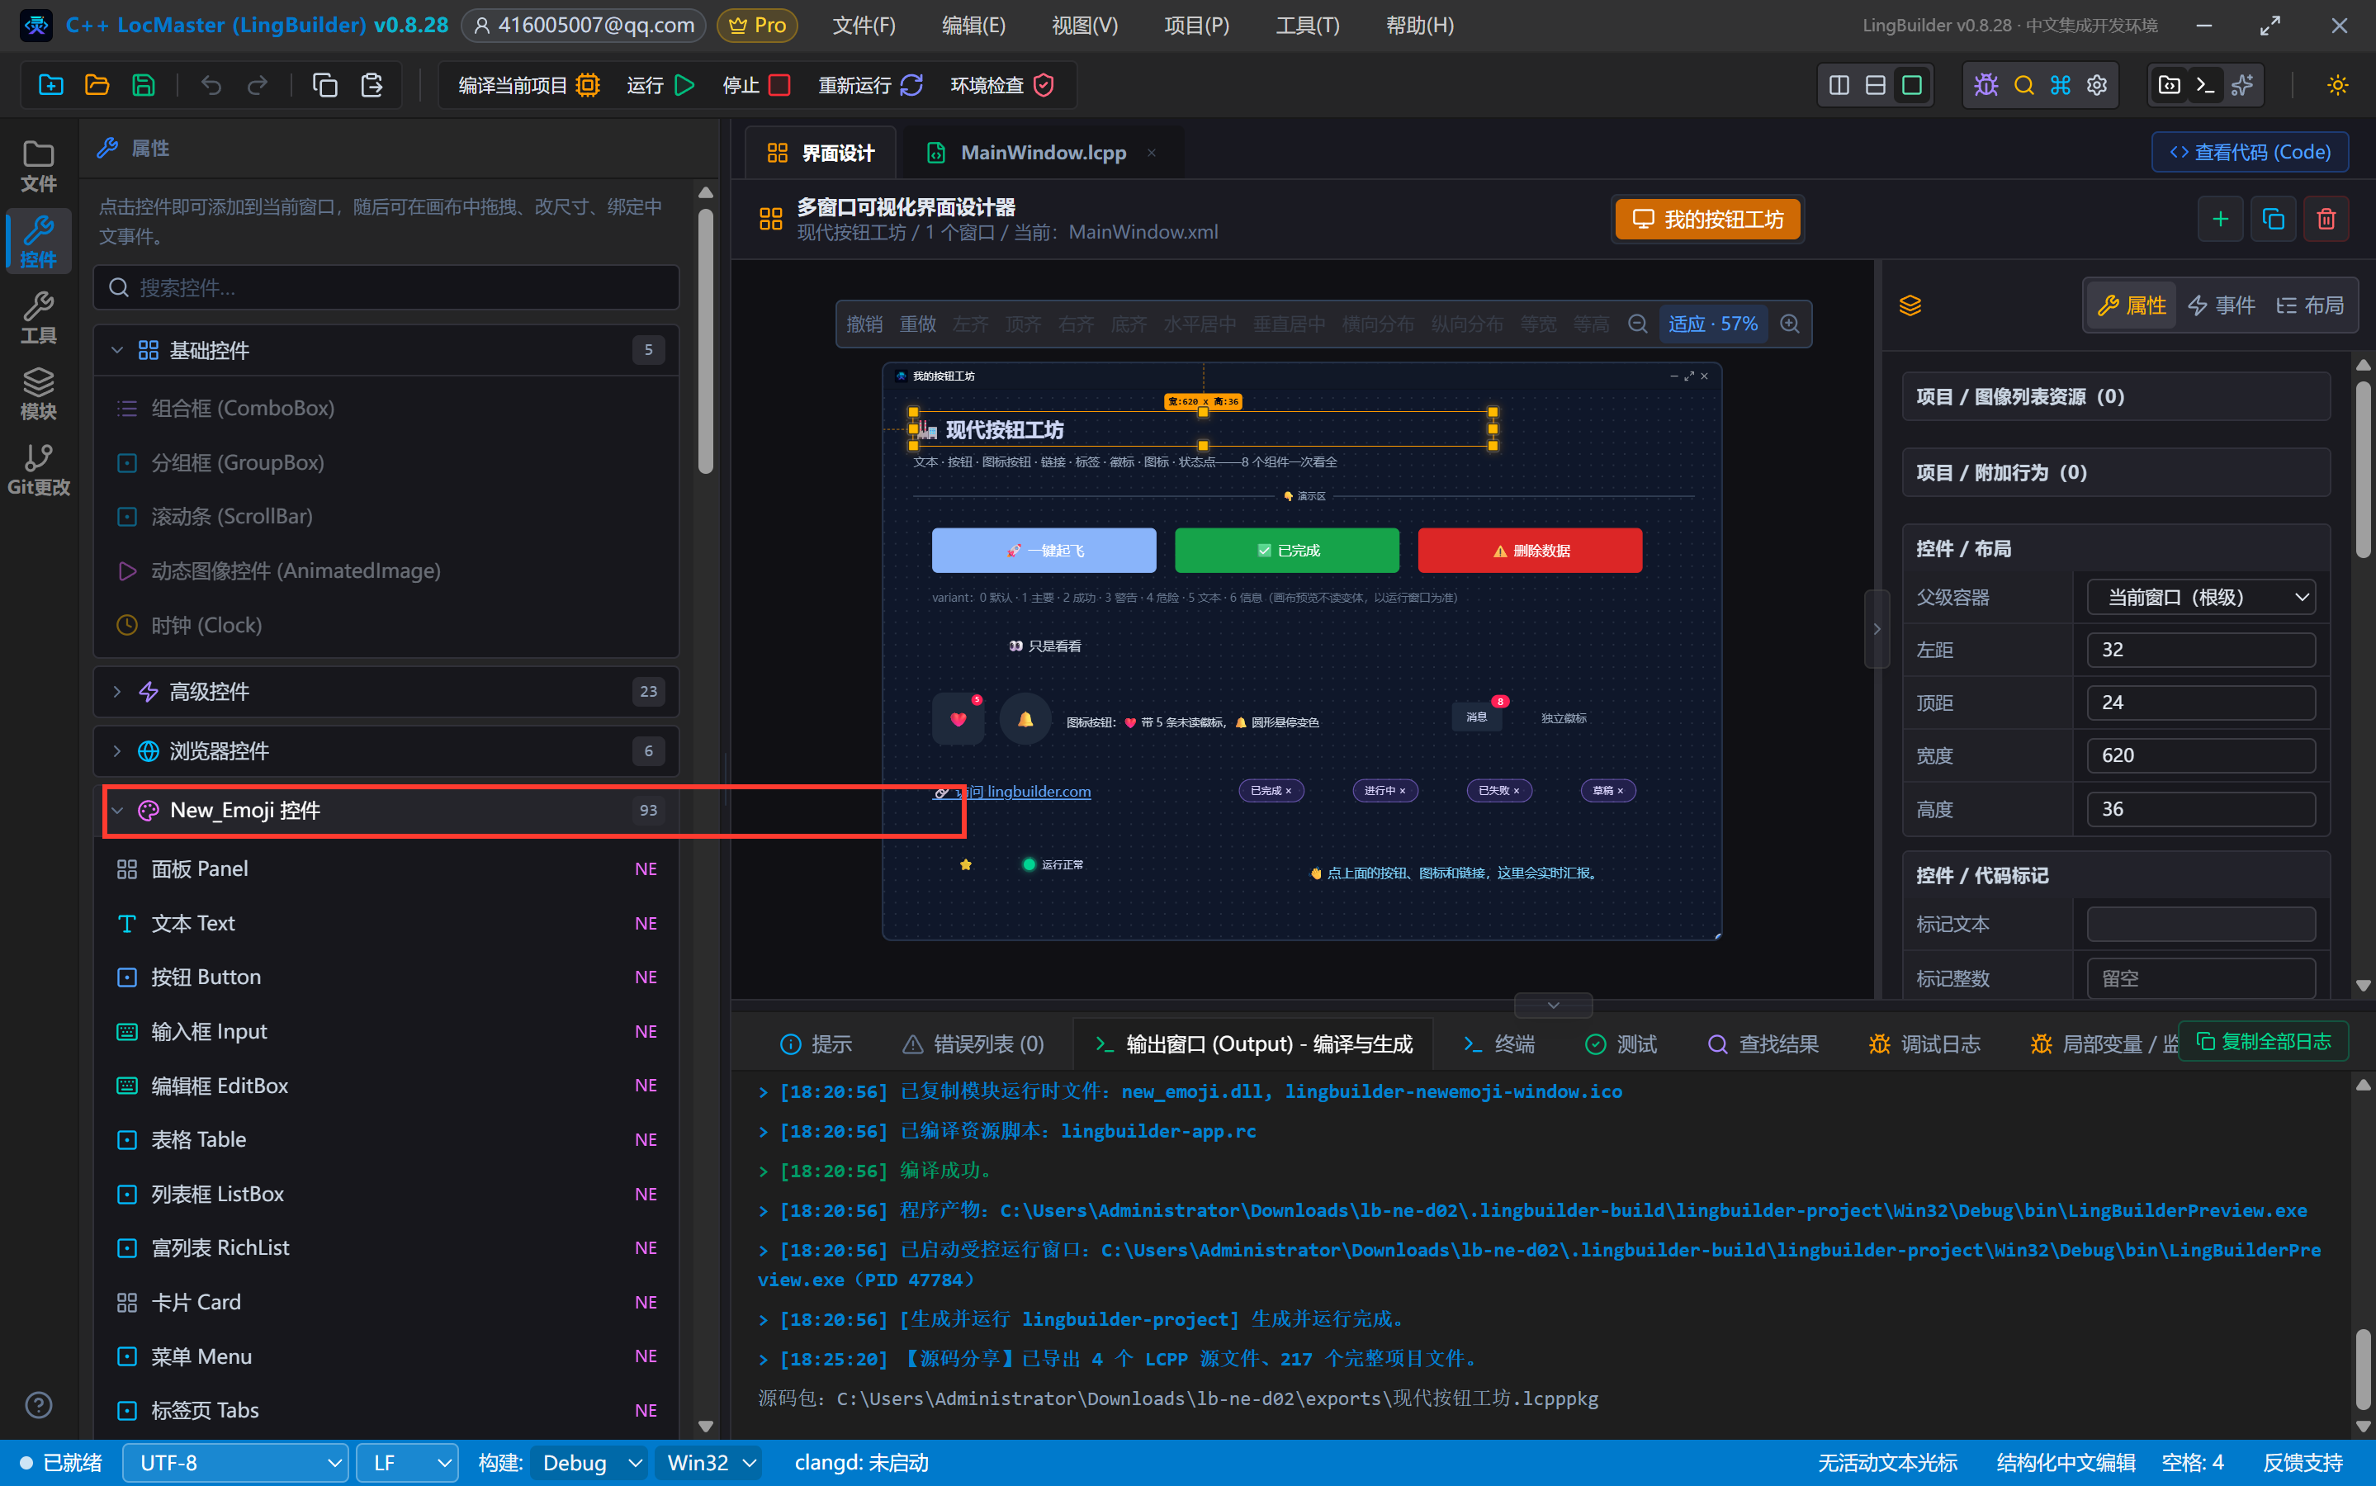This screenshot has width=2376, height=1486.
Task: Click the 搜索控件 search field
Action: pyautogui.click(x=386, y=287)
